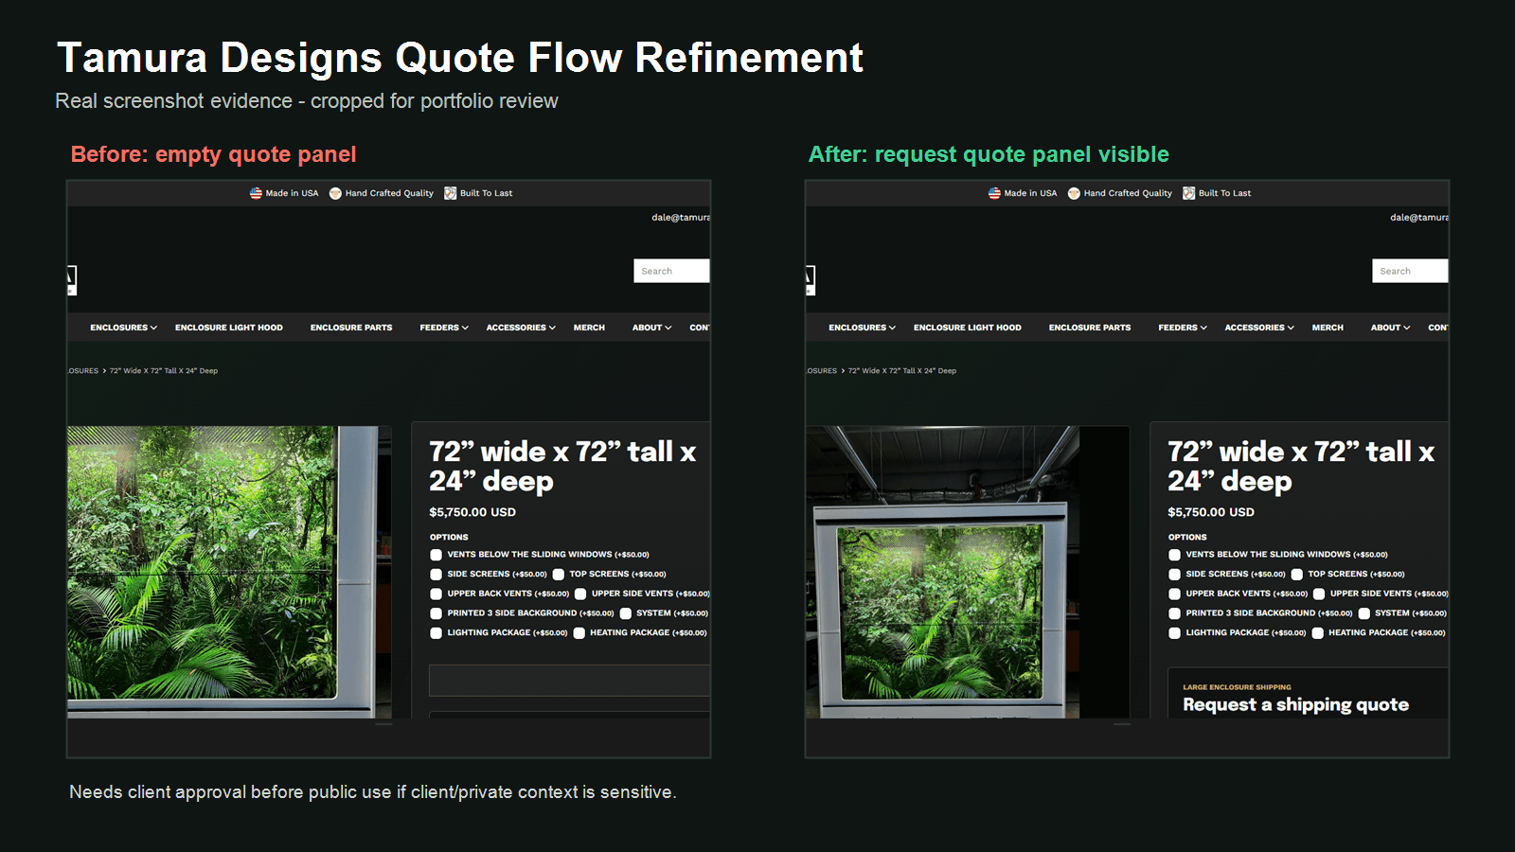Click $5,750.00 USD price in After panel
This screenshot has width=1515, height=852.
pyautogui.click(x=1211, y=512)
